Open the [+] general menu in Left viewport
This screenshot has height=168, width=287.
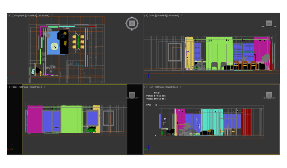[146, 87]
